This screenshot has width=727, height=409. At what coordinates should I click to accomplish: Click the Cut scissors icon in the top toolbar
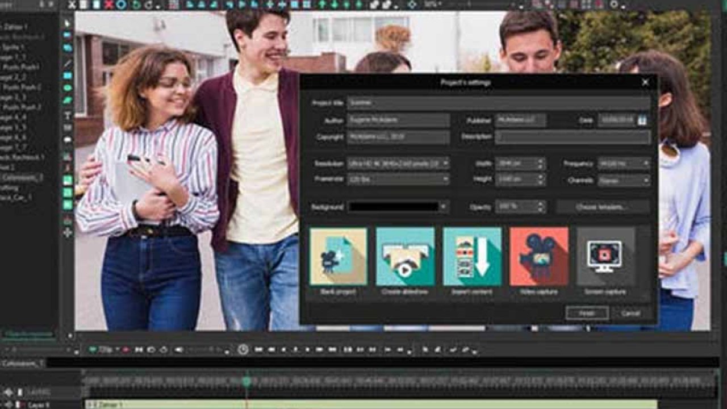(x=72, y=5)
